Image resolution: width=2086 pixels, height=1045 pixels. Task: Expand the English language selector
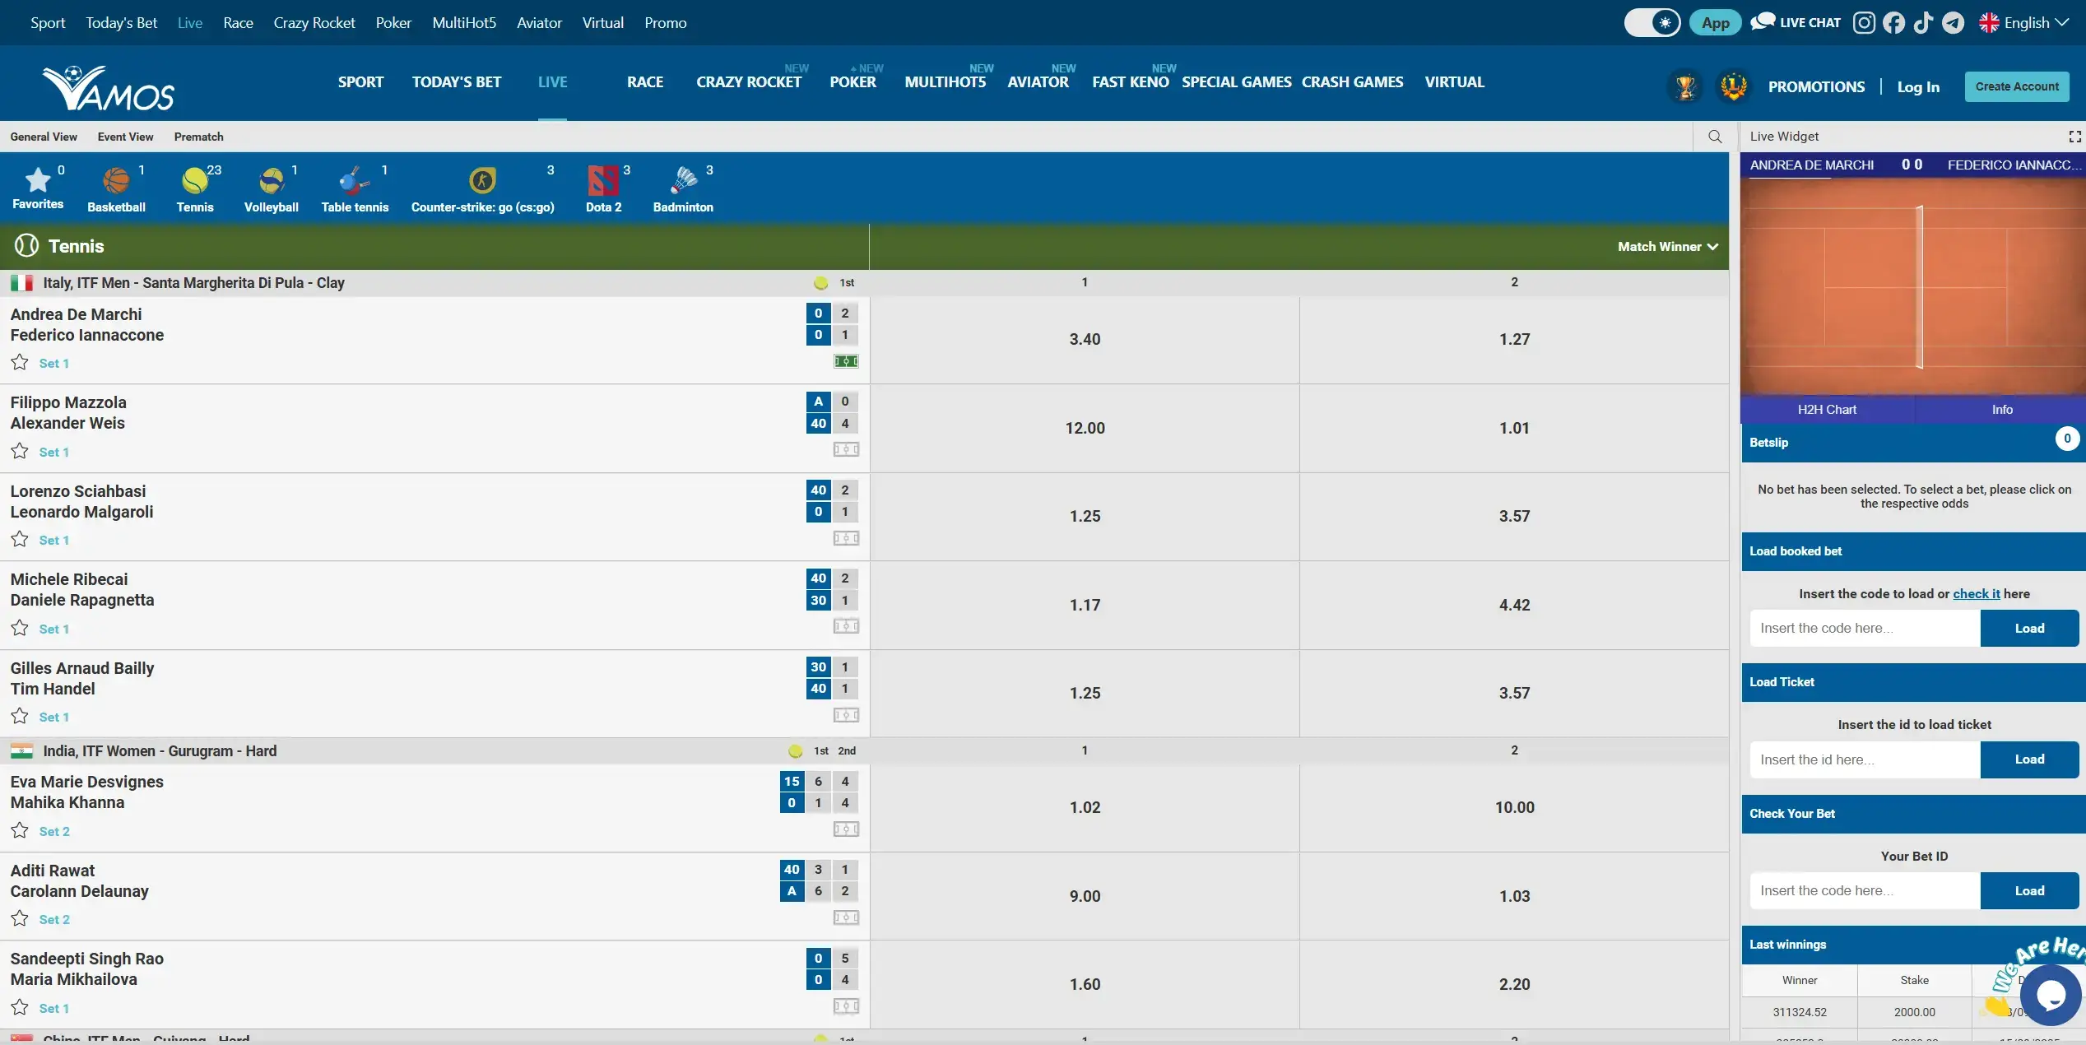point(2024,22)
